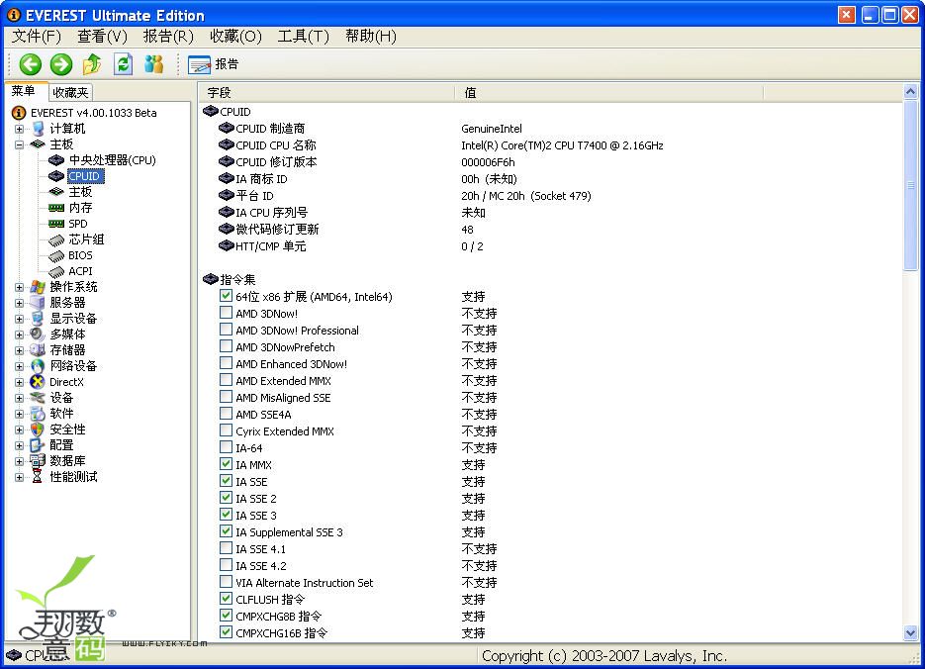Expand the 计算机 tree node
Image resolution: width=925 pixels, height=669 pixels.
[20, 129]
